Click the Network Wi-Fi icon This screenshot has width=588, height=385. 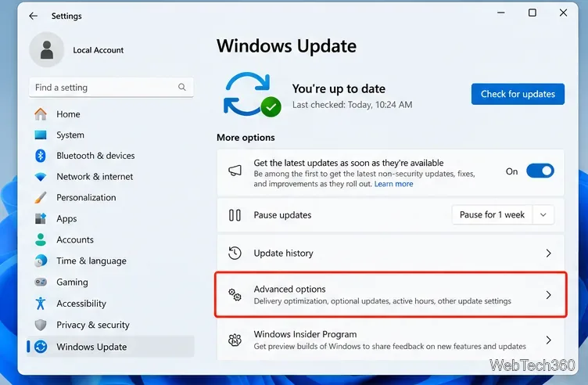(x=41, y=176)
